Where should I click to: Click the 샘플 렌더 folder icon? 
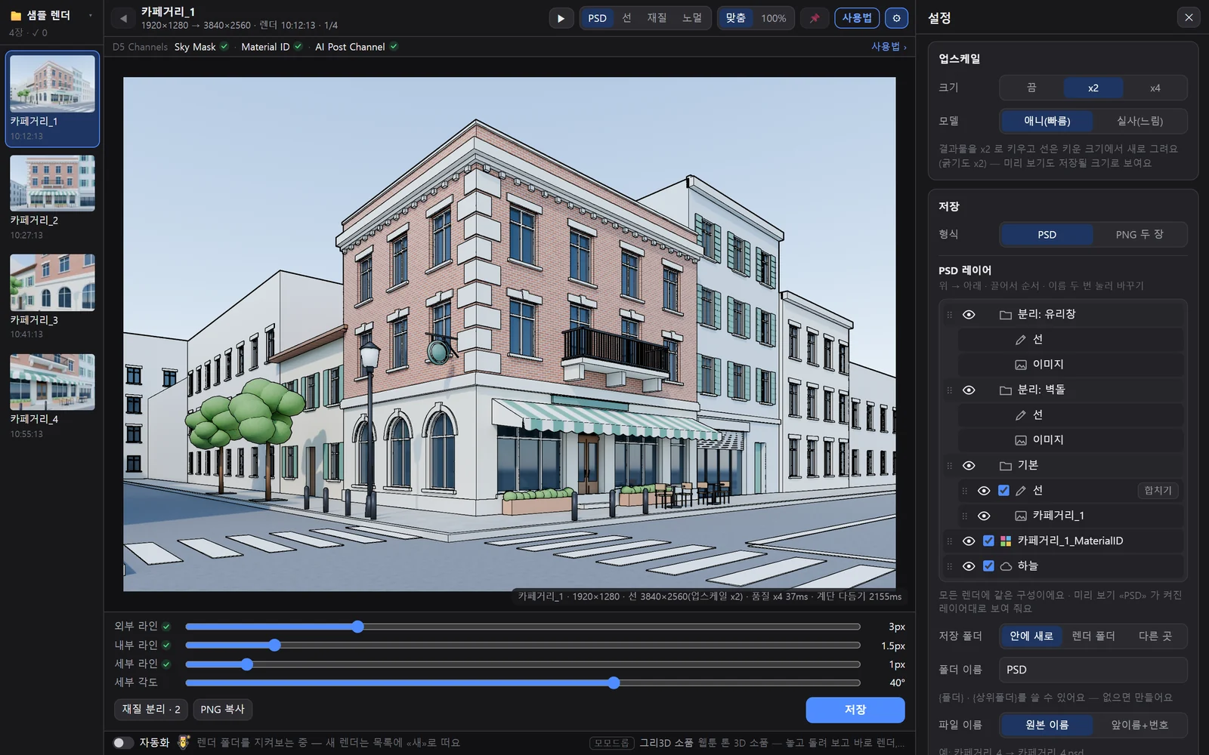16,15
